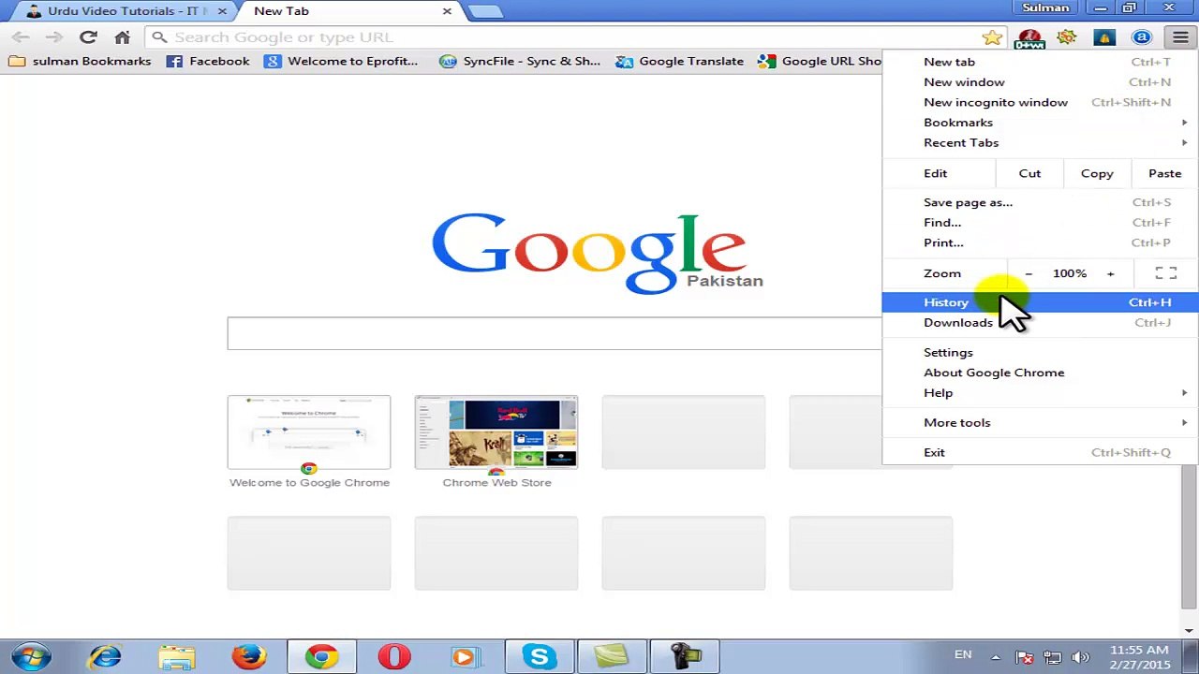Image resolution: width=1199 pixels, height=674 pixels.
Task: Select Print from the menu
Action: [x=1040, y=242]
